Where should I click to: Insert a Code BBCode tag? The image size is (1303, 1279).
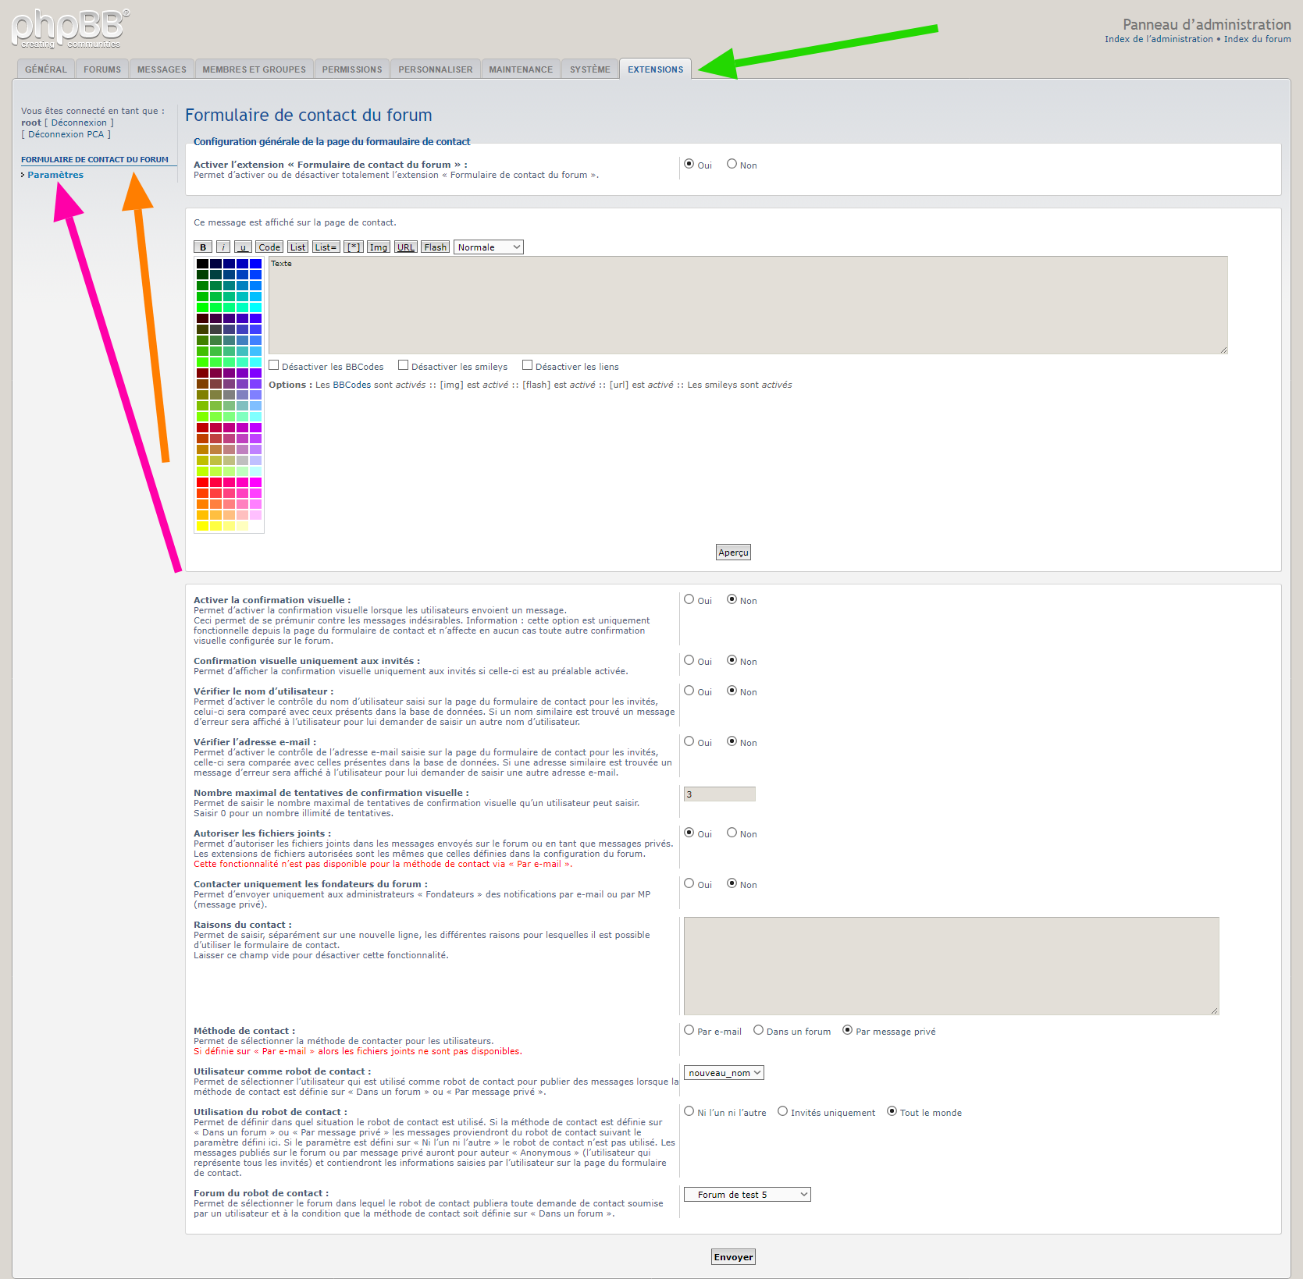(x=269, y=247)
